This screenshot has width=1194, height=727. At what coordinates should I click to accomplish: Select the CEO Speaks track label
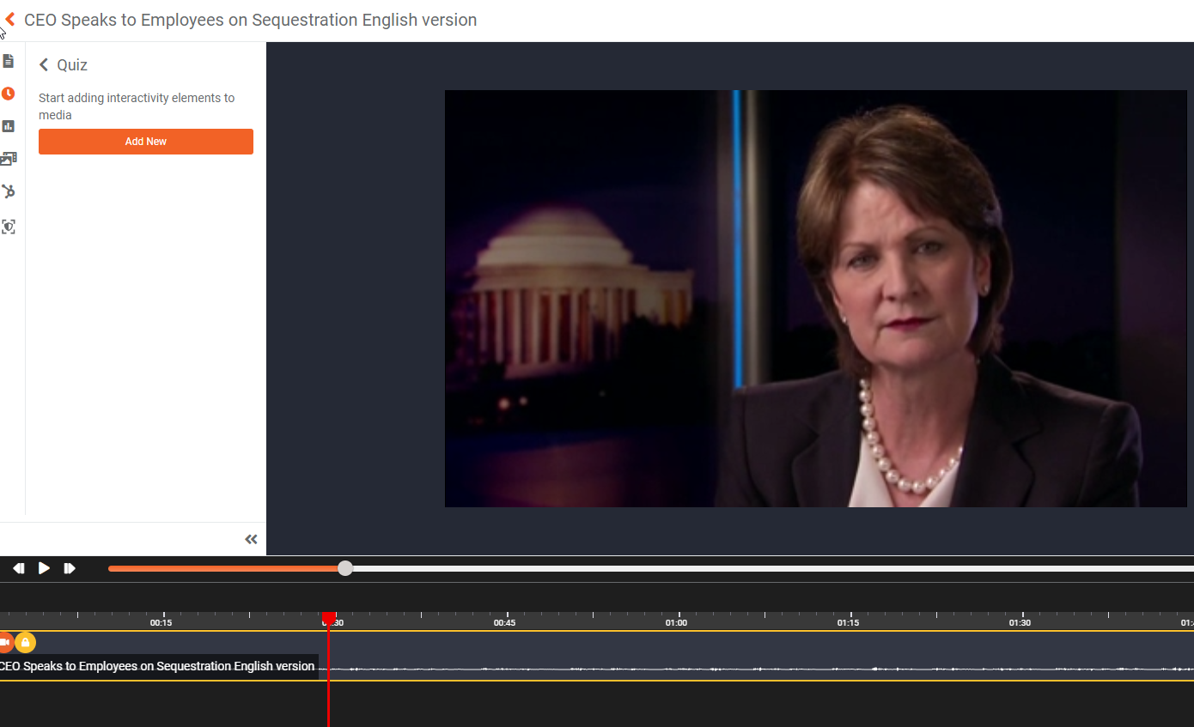157,667
